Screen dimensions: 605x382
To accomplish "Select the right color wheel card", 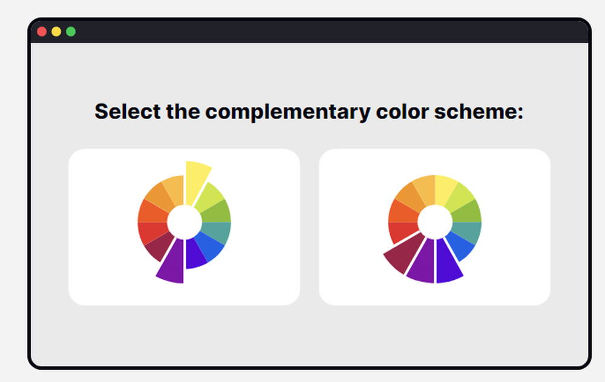I will point(434,227).
